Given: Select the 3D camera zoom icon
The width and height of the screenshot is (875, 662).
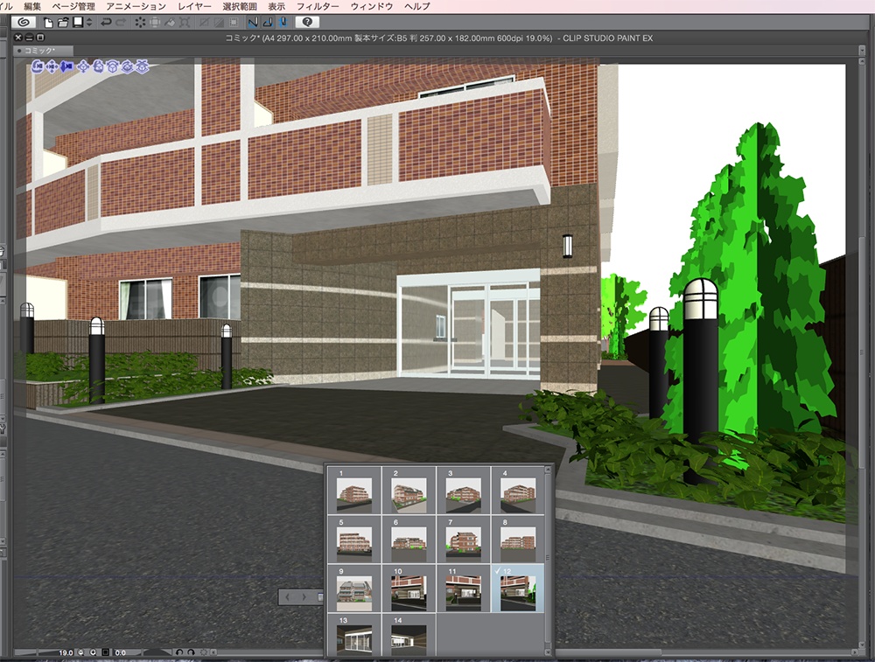Looking at the screenshot, I should pyautogui.click(x=66, y=66).
